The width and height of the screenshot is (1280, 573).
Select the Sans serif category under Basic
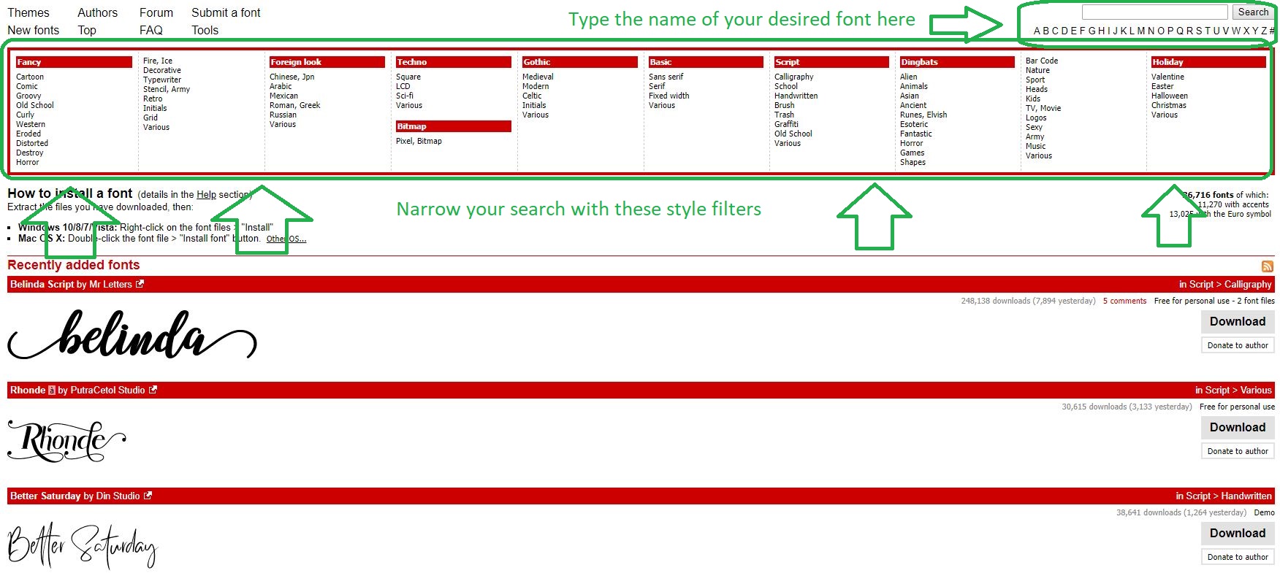(666, 77)
